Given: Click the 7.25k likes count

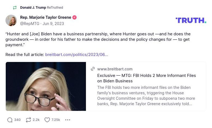Looking at the screenshot, I should pyautogui.click(x=56, y=120).
